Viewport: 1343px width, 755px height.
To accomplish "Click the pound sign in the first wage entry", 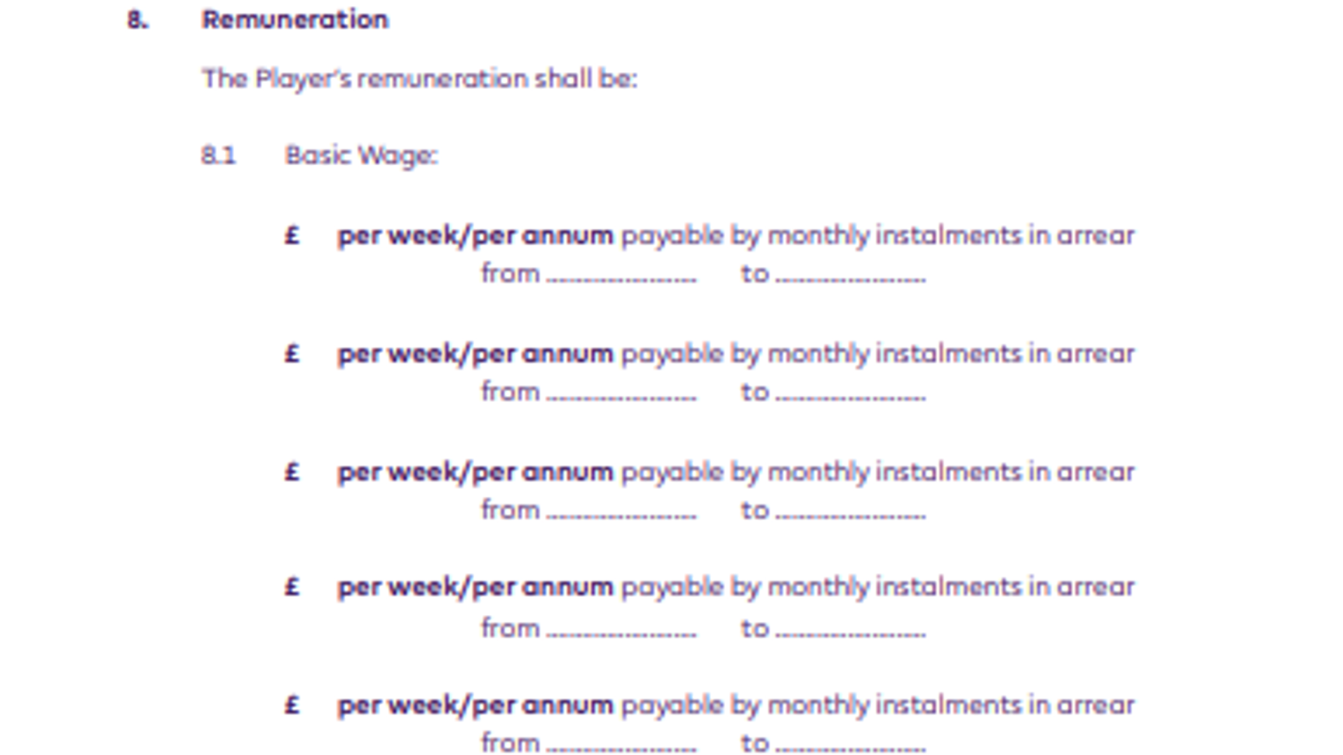I will [x=292, y=235].
